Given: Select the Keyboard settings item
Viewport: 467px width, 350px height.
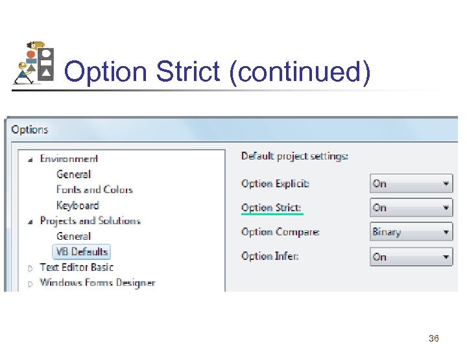Looking at the screenshot, I should coord(77,205).
